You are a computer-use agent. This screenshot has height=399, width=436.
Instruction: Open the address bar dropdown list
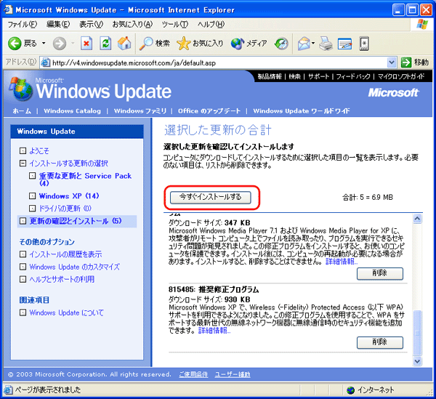click(x=392, y=63)
